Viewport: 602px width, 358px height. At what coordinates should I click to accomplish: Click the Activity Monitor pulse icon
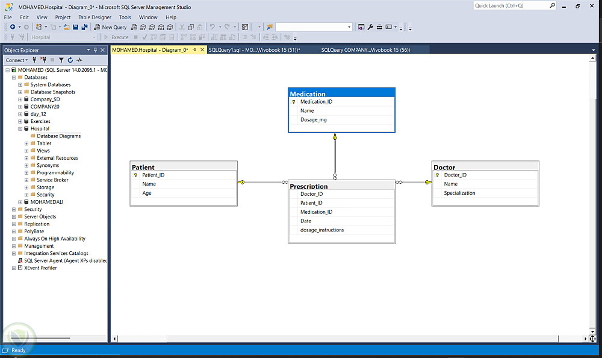tap(79, 60)
